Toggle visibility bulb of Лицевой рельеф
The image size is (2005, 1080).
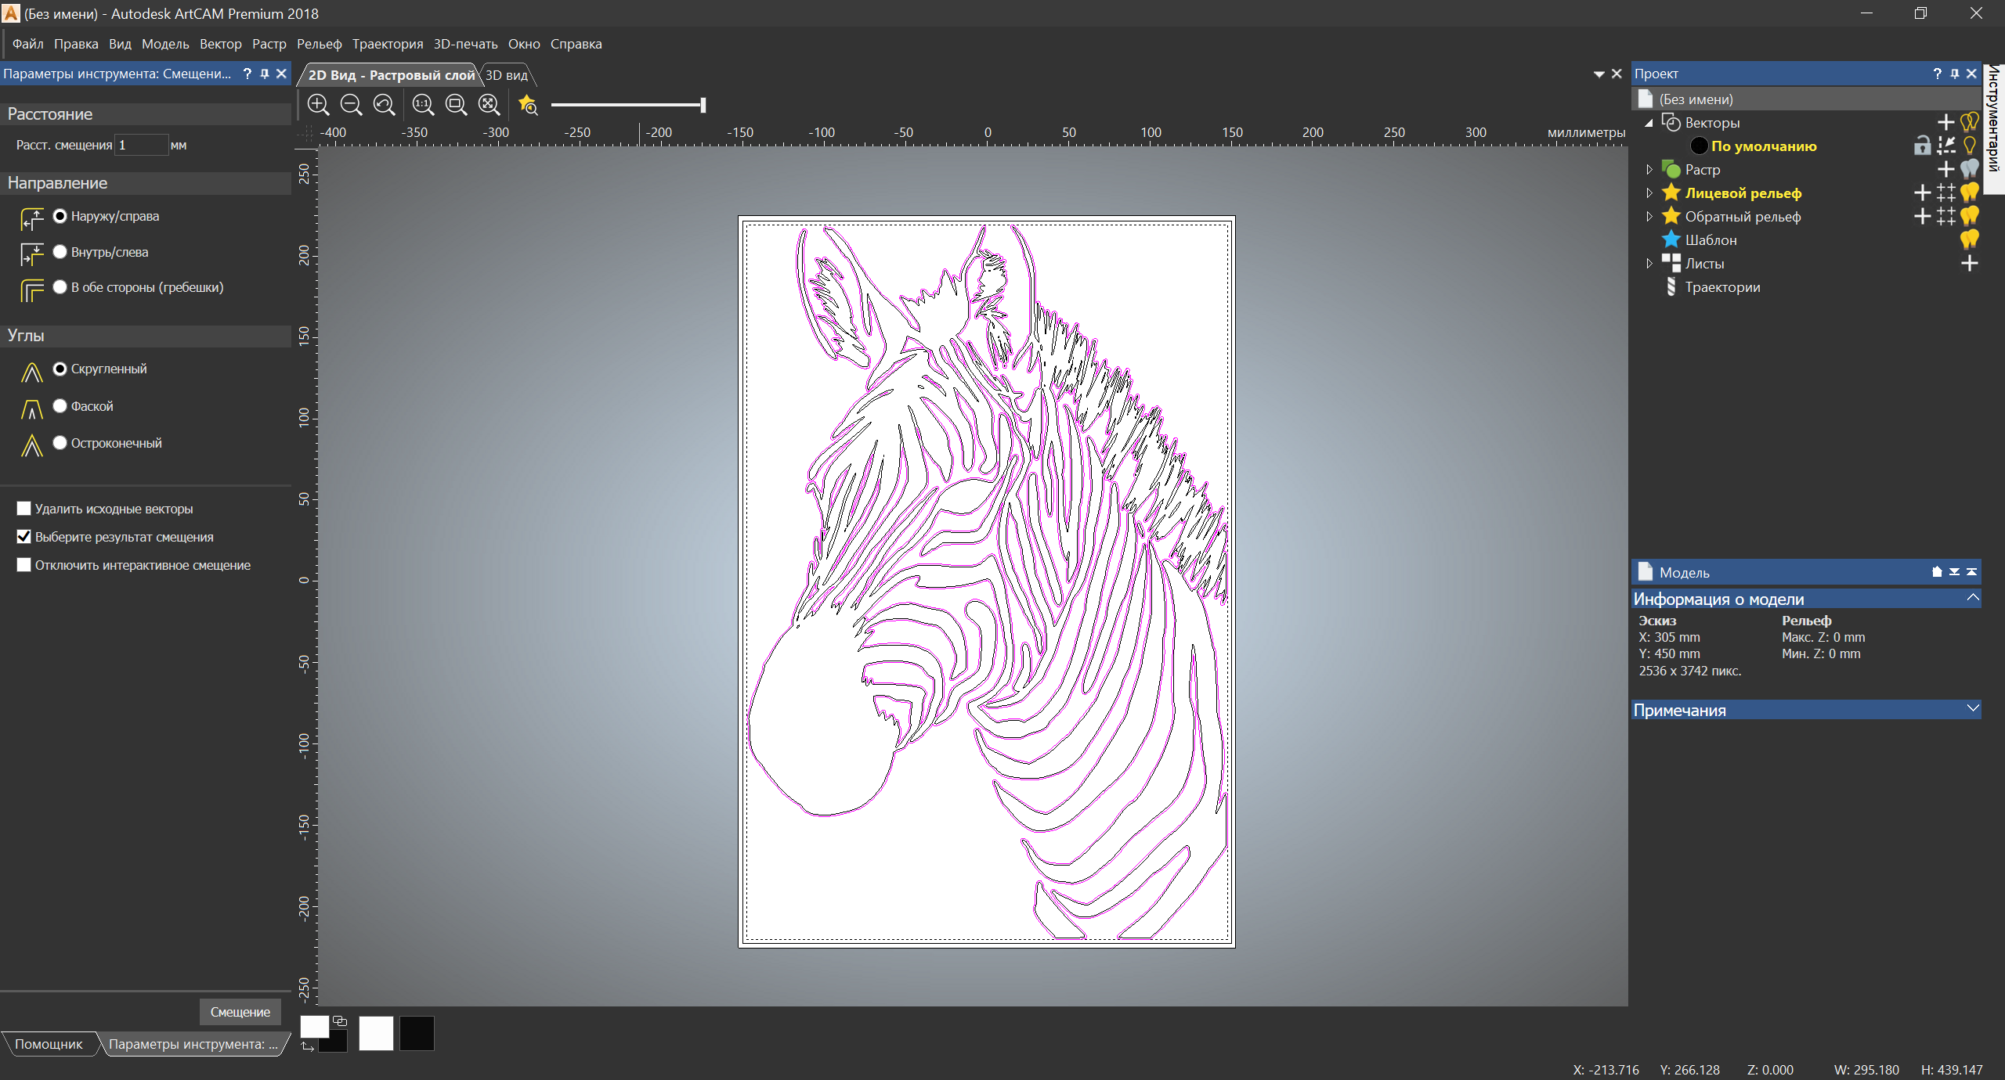[1970, 193]
